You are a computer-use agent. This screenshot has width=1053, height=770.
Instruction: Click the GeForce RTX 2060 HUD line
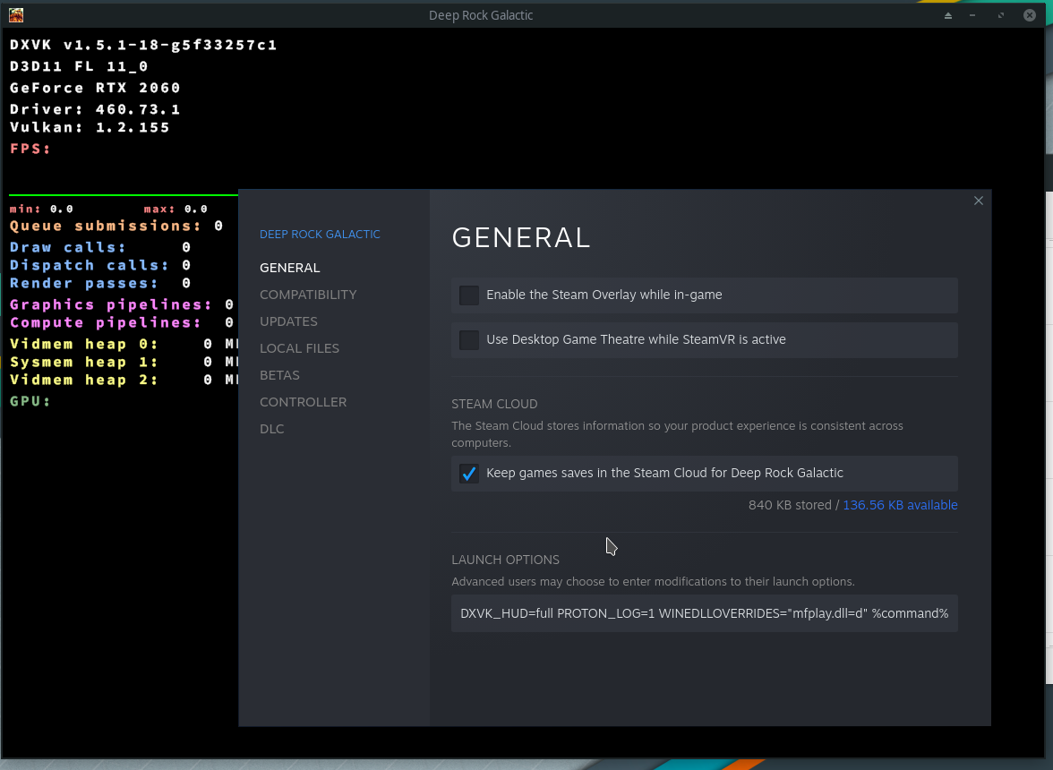[95, 88]
